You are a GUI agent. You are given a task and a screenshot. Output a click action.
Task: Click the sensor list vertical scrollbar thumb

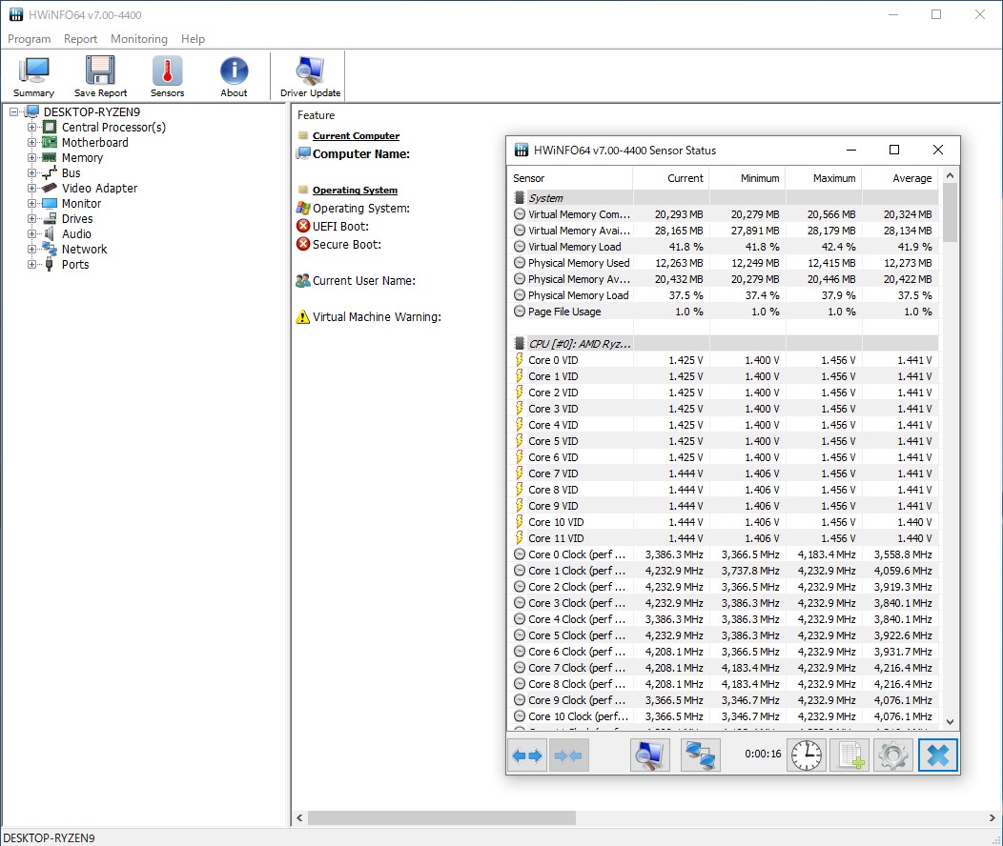pyautogui.click(x=950, y=212)
